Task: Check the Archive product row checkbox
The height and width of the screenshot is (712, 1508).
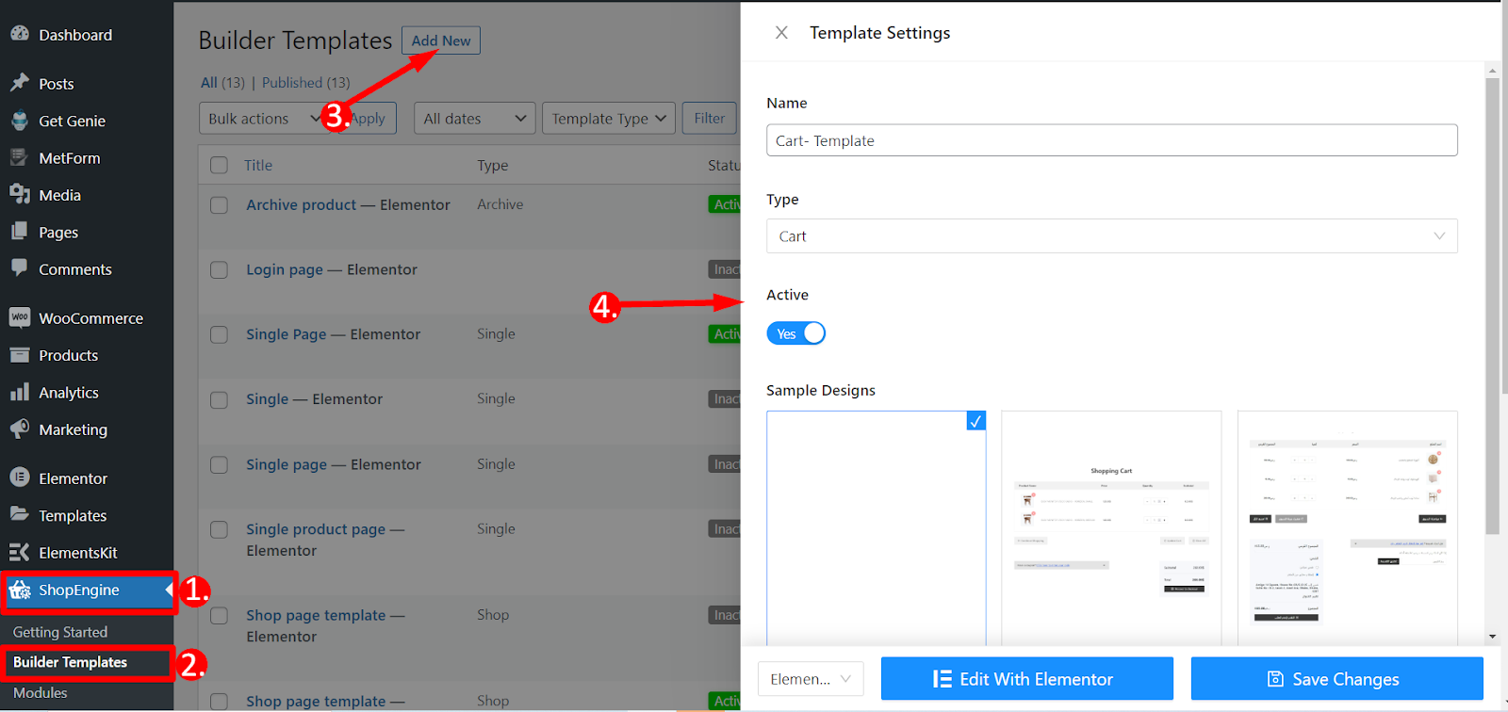Action: [220, 205]
